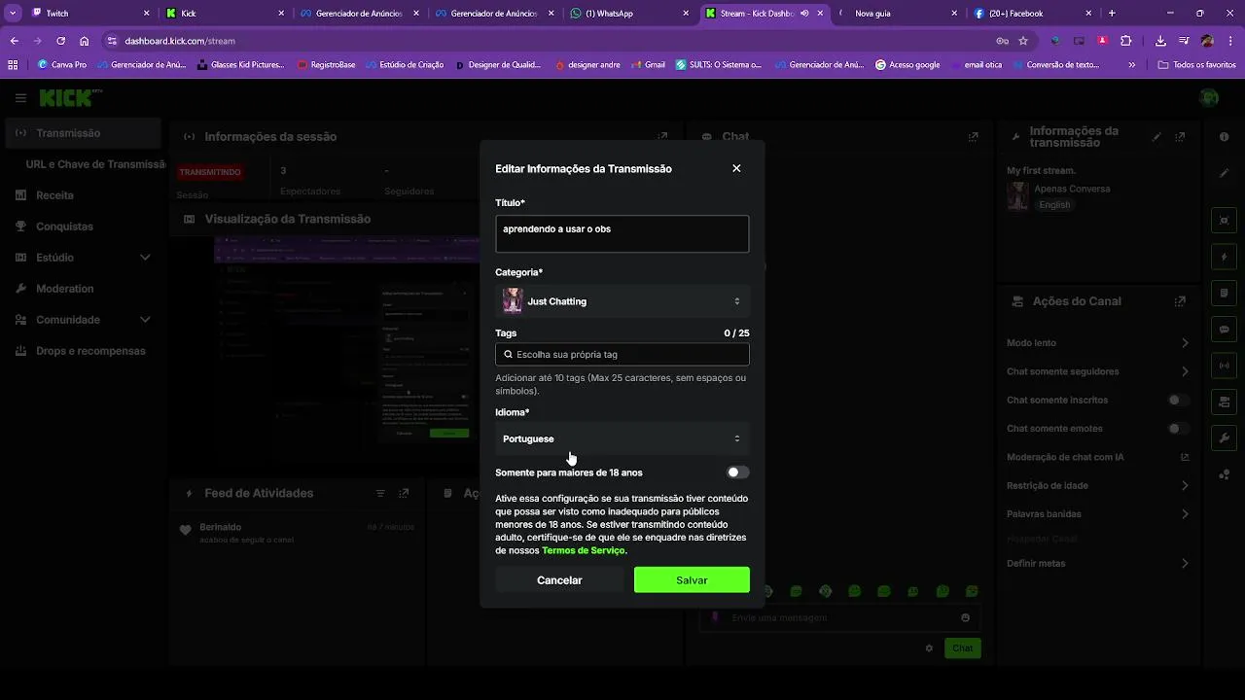The width and height of the screenshot is (1245, 700).
Task: Switch to the Nova guia browser tab
Action: pyautogui.click(x=899, y=14)
